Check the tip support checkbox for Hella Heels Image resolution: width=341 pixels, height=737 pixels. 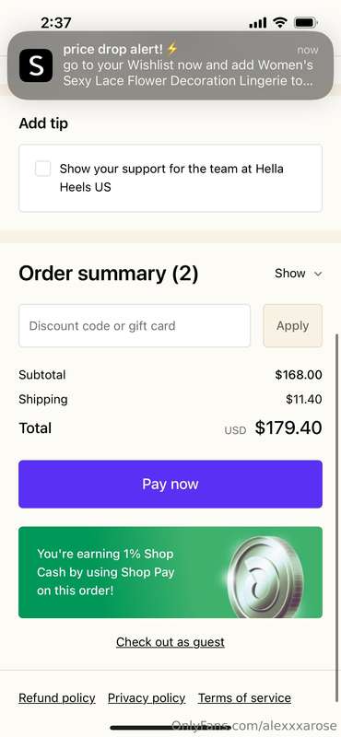tap(42, 169)
